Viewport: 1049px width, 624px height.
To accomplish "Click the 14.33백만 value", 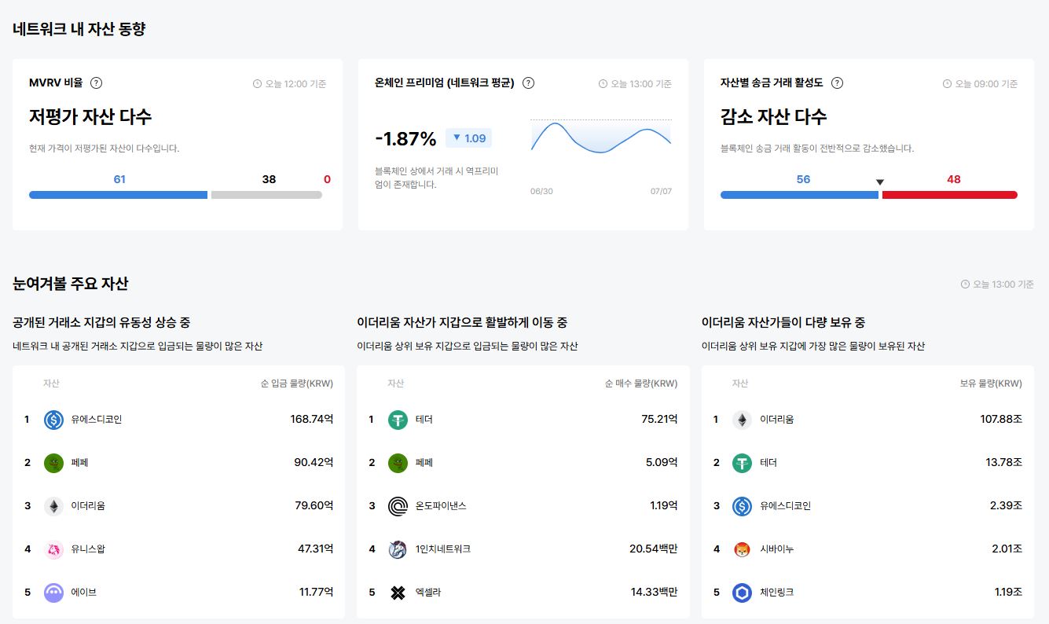I will click(x=655, y=592).
